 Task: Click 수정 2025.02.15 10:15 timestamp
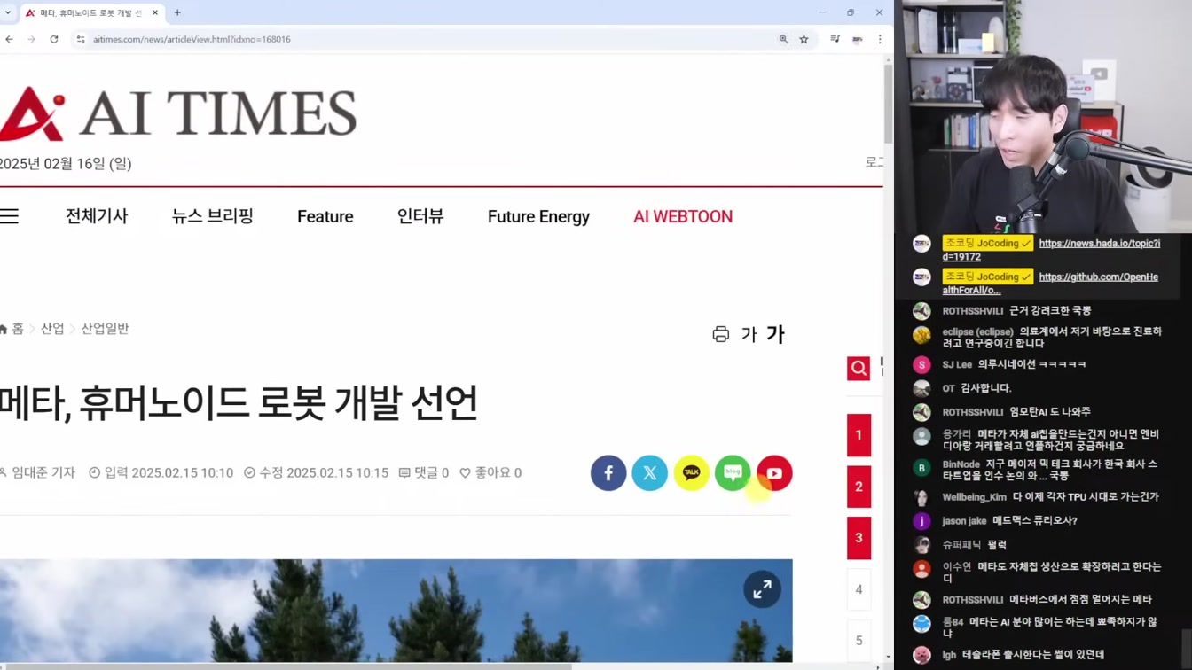pos(317,473)
